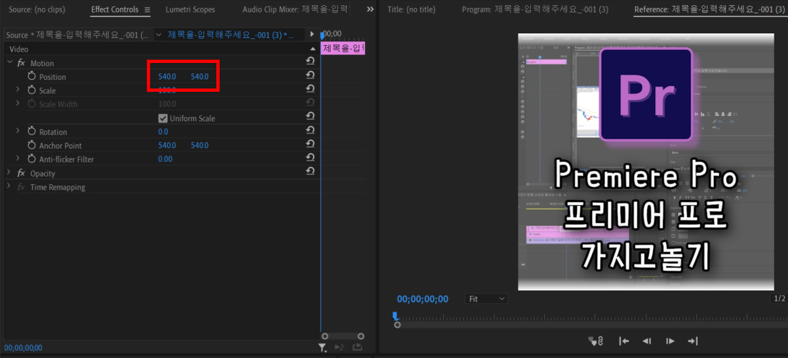Viewport: 788px width, 358px height.
Task: Collapse the Motion effect group
Action: pos(9,63)
